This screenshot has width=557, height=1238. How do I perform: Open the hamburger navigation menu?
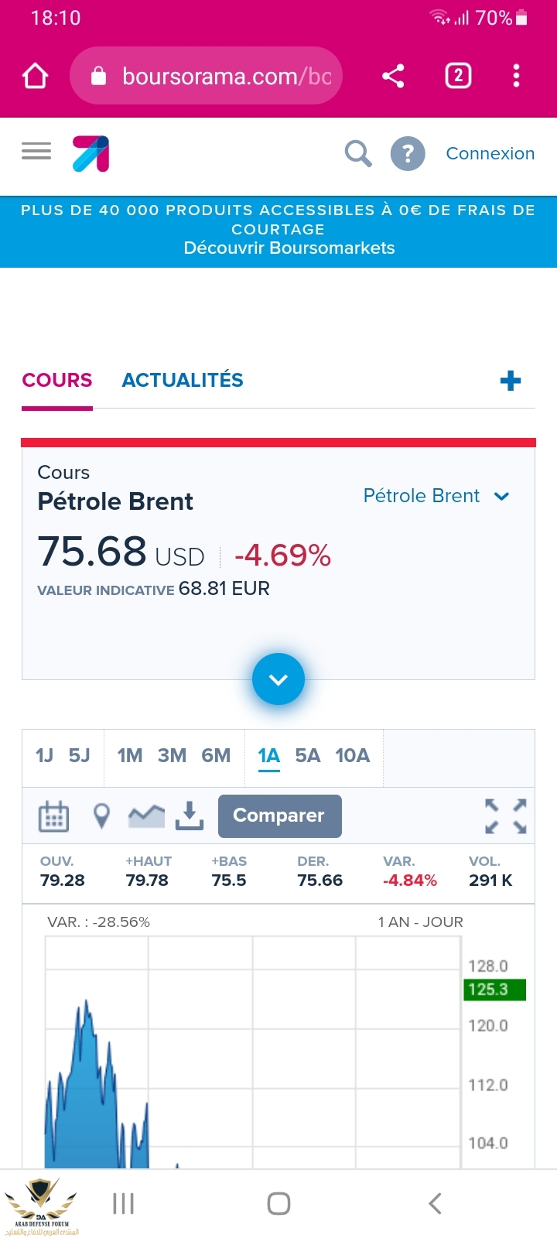click(36, 151)
